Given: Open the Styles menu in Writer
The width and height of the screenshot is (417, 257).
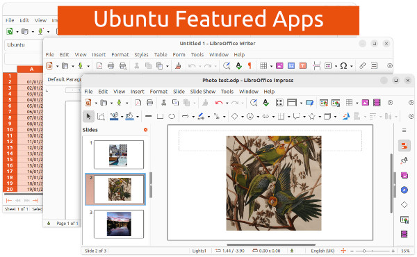Looking at the screenshot, I should pos(141,55).
